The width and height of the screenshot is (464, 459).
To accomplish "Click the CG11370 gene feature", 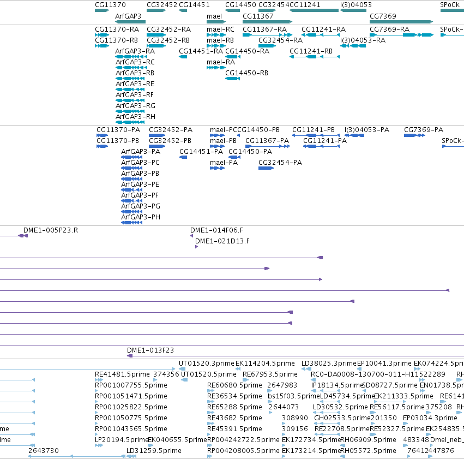I will [102, 10].
